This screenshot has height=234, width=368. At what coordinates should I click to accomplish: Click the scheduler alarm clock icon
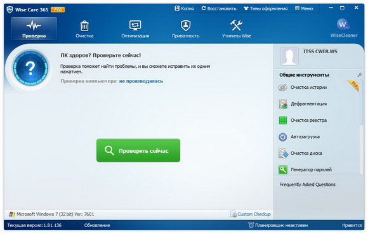point(251,225)
